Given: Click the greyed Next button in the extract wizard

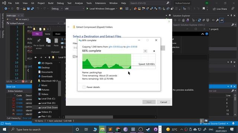Looking at the screenshot, I should pos(149,102).
